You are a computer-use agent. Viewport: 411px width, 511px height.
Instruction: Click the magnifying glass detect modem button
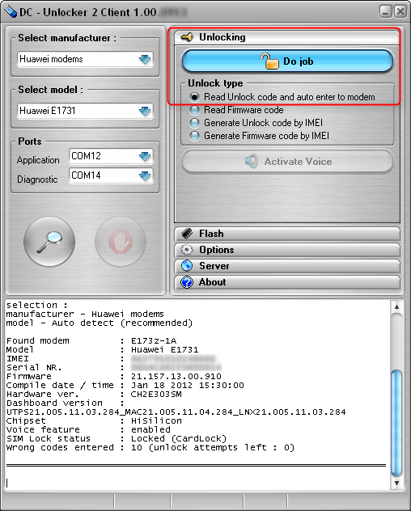(49, 242)
